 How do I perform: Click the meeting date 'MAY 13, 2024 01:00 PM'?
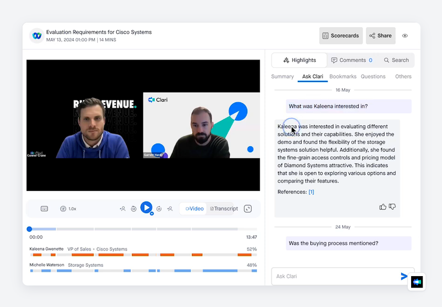pyautogui.click(x=71, y=40)
